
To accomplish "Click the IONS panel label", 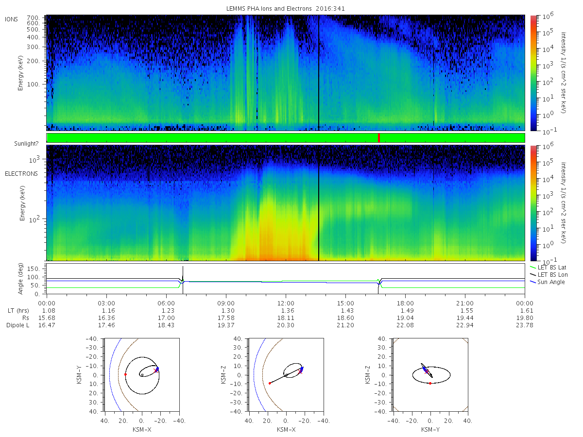I will 12,19.
